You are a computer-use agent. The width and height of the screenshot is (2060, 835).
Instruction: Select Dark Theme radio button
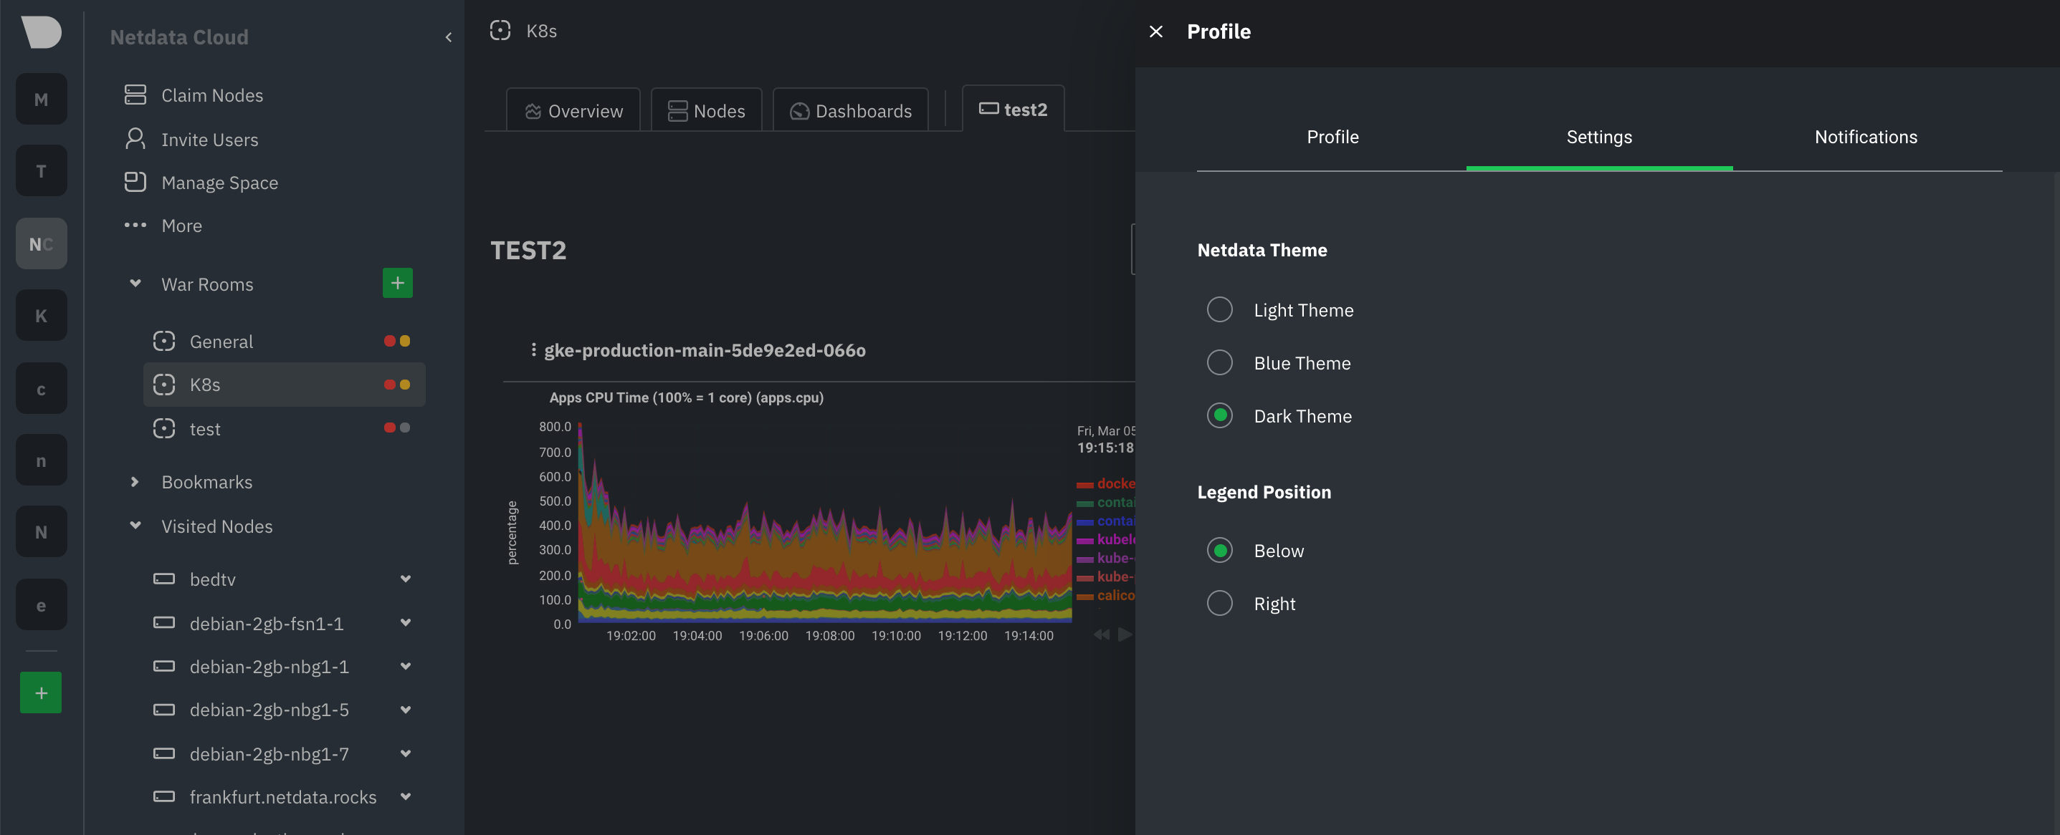pyautogui.click(x=1219, y=415)
